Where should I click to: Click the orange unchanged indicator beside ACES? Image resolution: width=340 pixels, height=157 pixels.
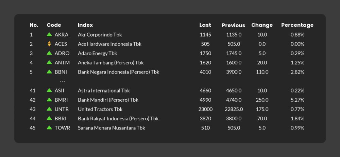pyautogui.click(x=49, y=44)
